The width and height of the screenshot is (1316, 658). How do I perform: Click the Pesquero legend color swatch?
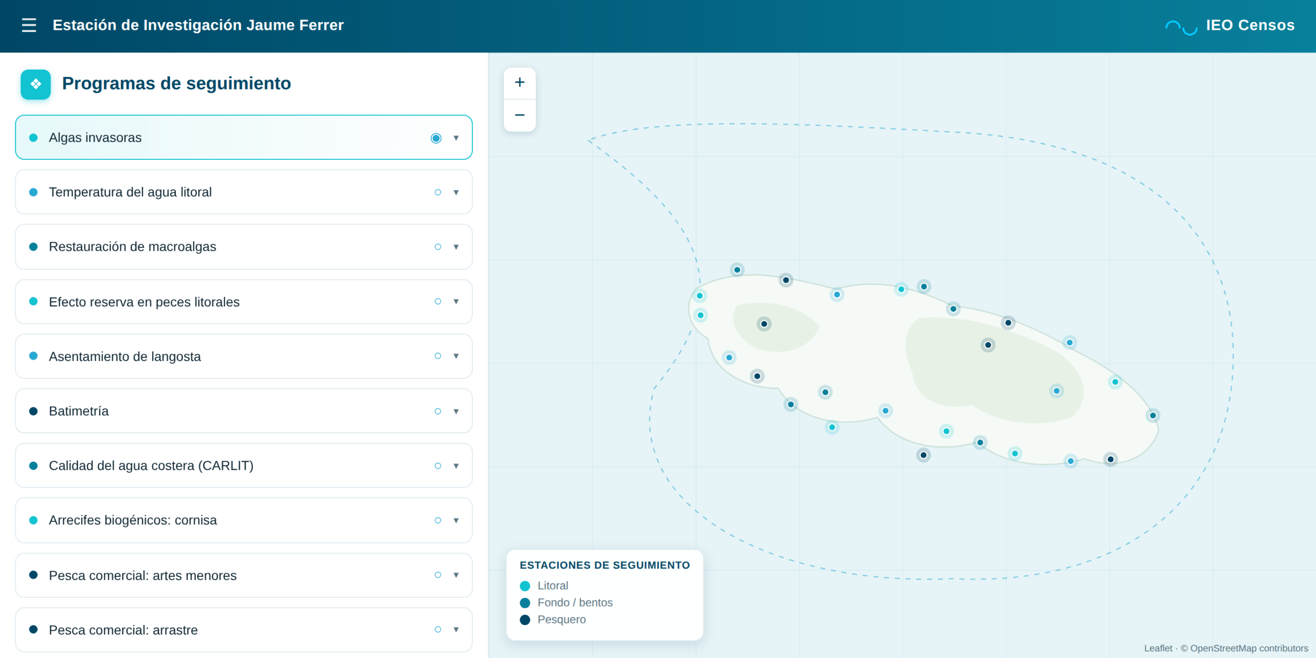525,620
